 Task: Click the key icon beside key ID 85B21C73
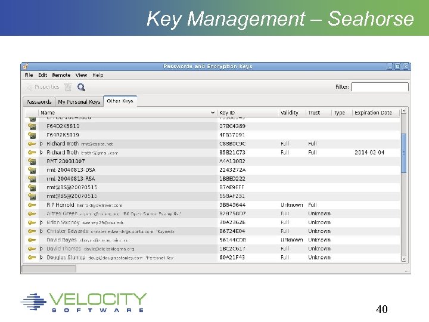[32, 153]
